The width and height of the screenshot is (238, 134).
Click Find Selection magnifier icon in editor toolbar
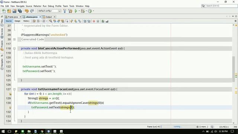coord(51,21)
